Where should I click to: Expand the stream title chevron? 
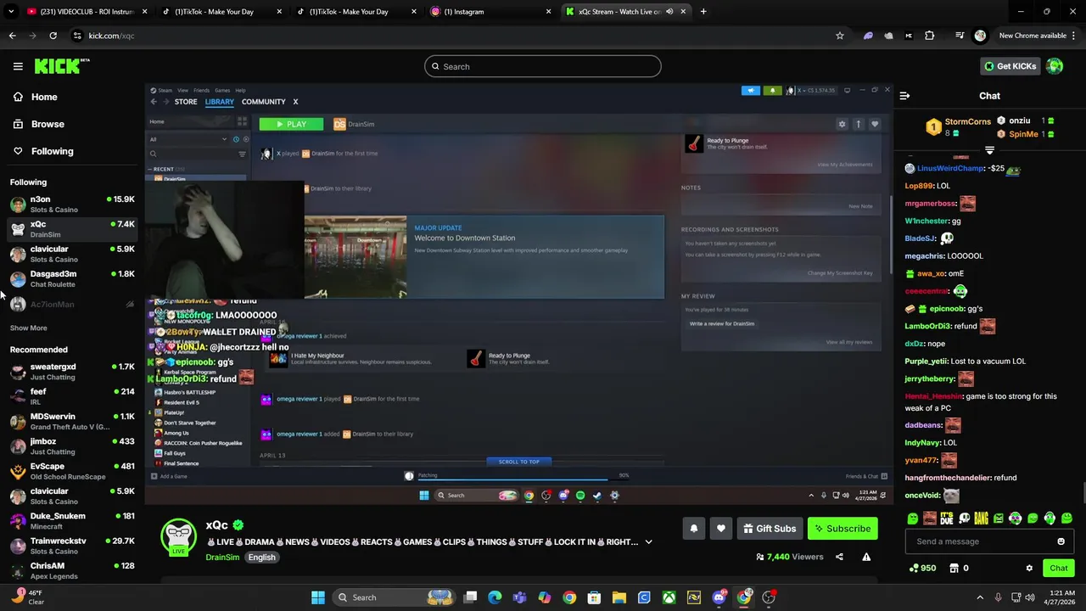(648, 541)
